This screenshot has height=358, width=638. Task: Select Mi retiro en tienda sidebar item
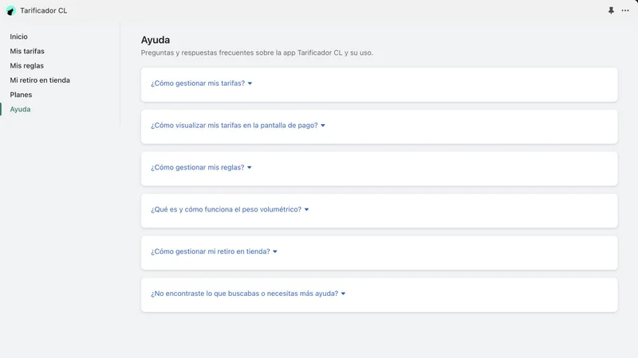click(x=40, y=80)
